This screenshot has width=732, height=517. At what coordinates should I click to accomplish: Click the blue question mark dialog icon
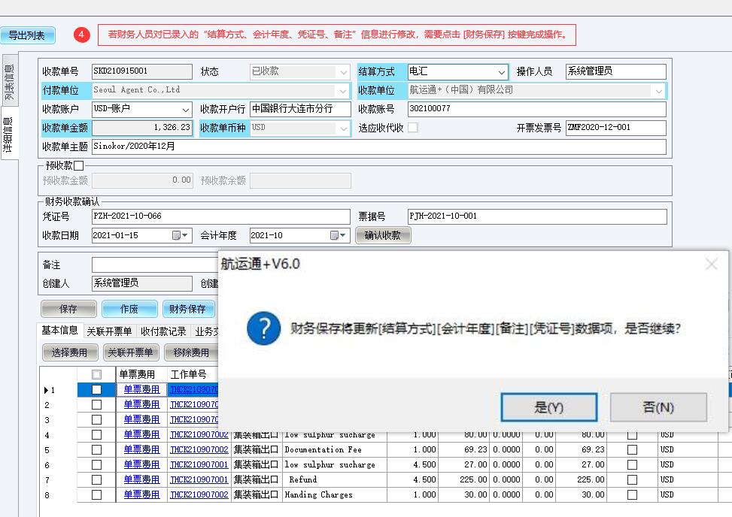coord(263,328)
